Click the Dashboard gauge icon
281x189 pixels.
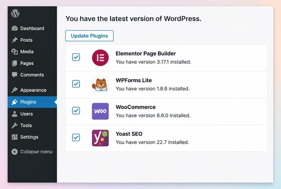tap(15, 28)
